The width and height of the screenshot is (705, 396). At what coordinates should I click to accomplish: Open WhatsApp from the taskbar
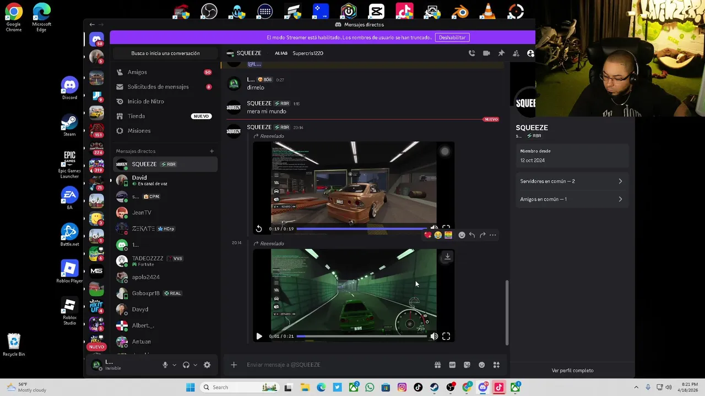pos(370,387)
